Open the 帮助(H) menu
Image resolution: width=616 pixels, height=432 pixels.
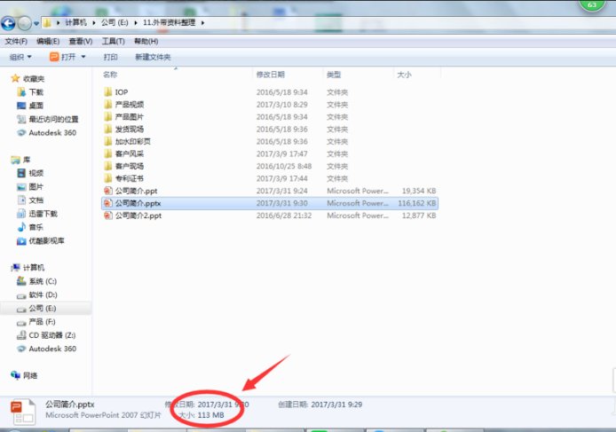point(146,41)
